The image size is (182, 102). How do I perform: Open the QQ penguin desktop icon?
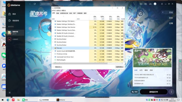point(4,45)
